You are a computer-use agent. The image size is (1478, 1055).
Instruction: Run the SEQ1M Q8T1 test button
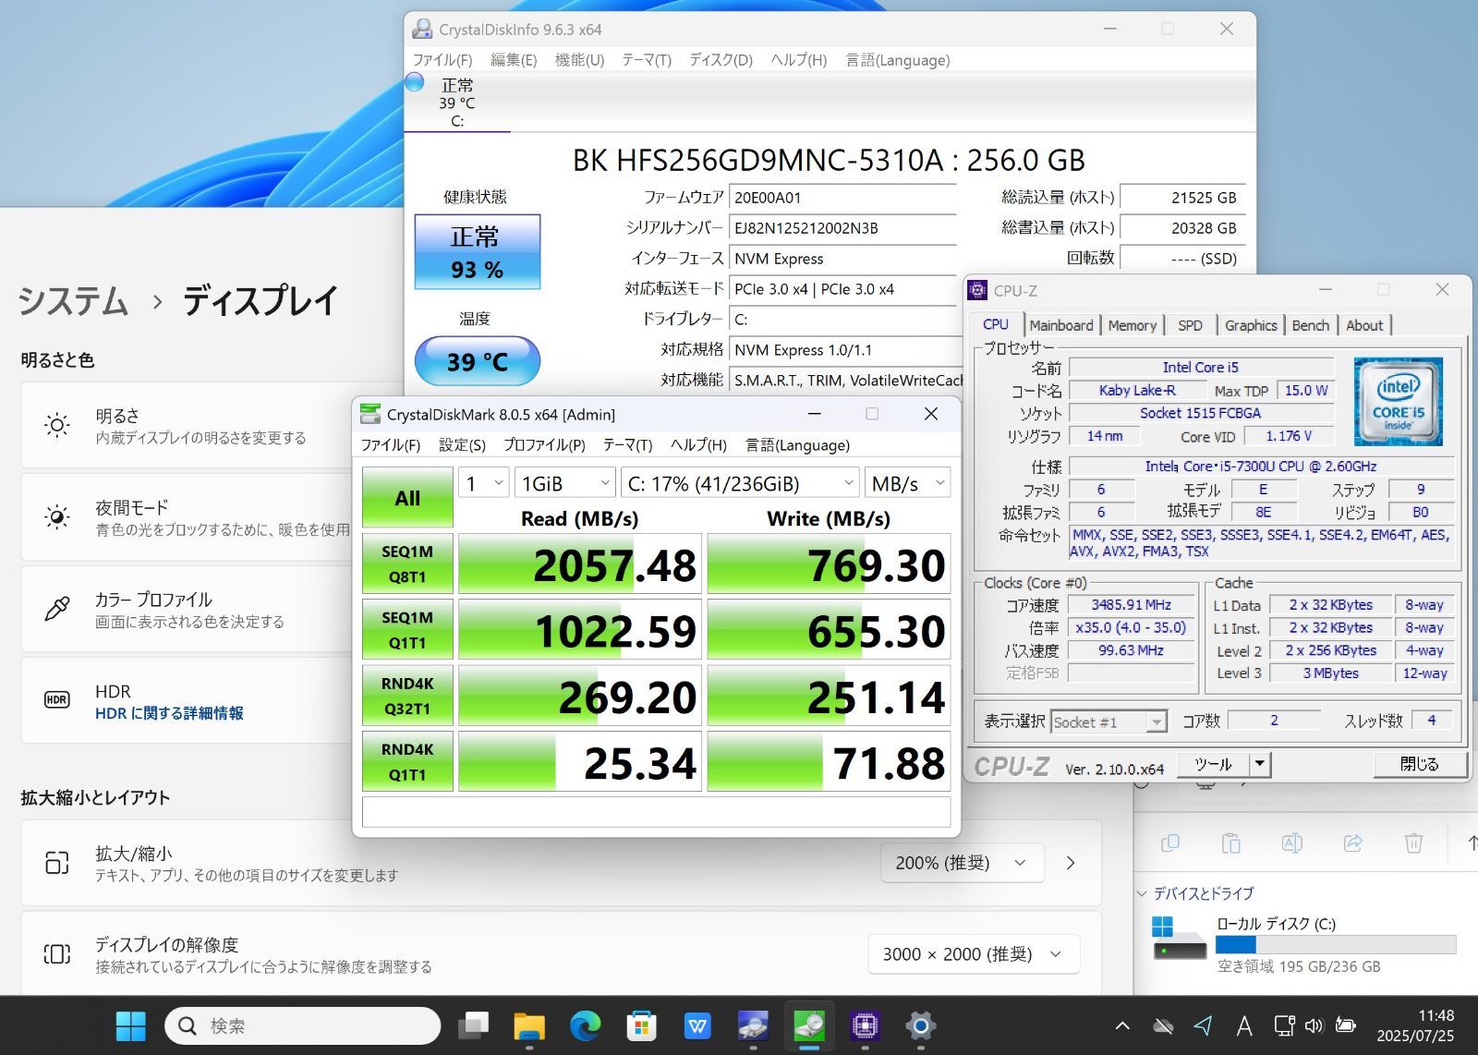(x=407, y=564)
